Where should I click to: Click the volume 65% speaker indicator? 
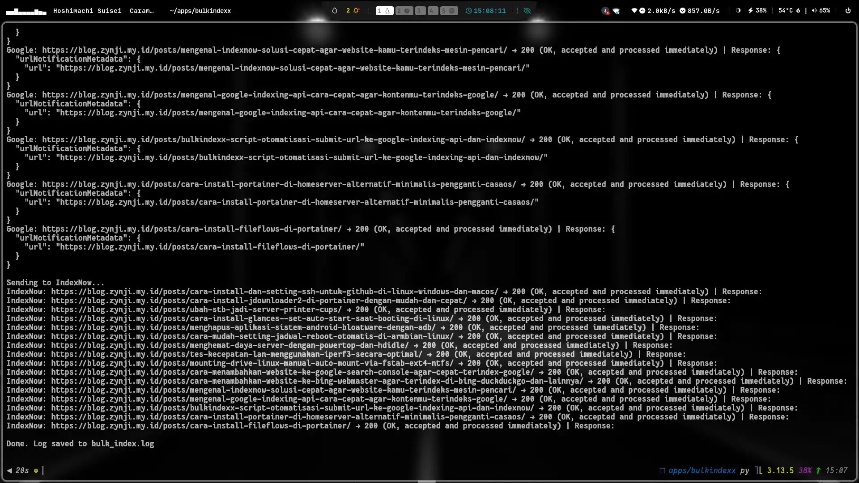[x=821, y=10]
